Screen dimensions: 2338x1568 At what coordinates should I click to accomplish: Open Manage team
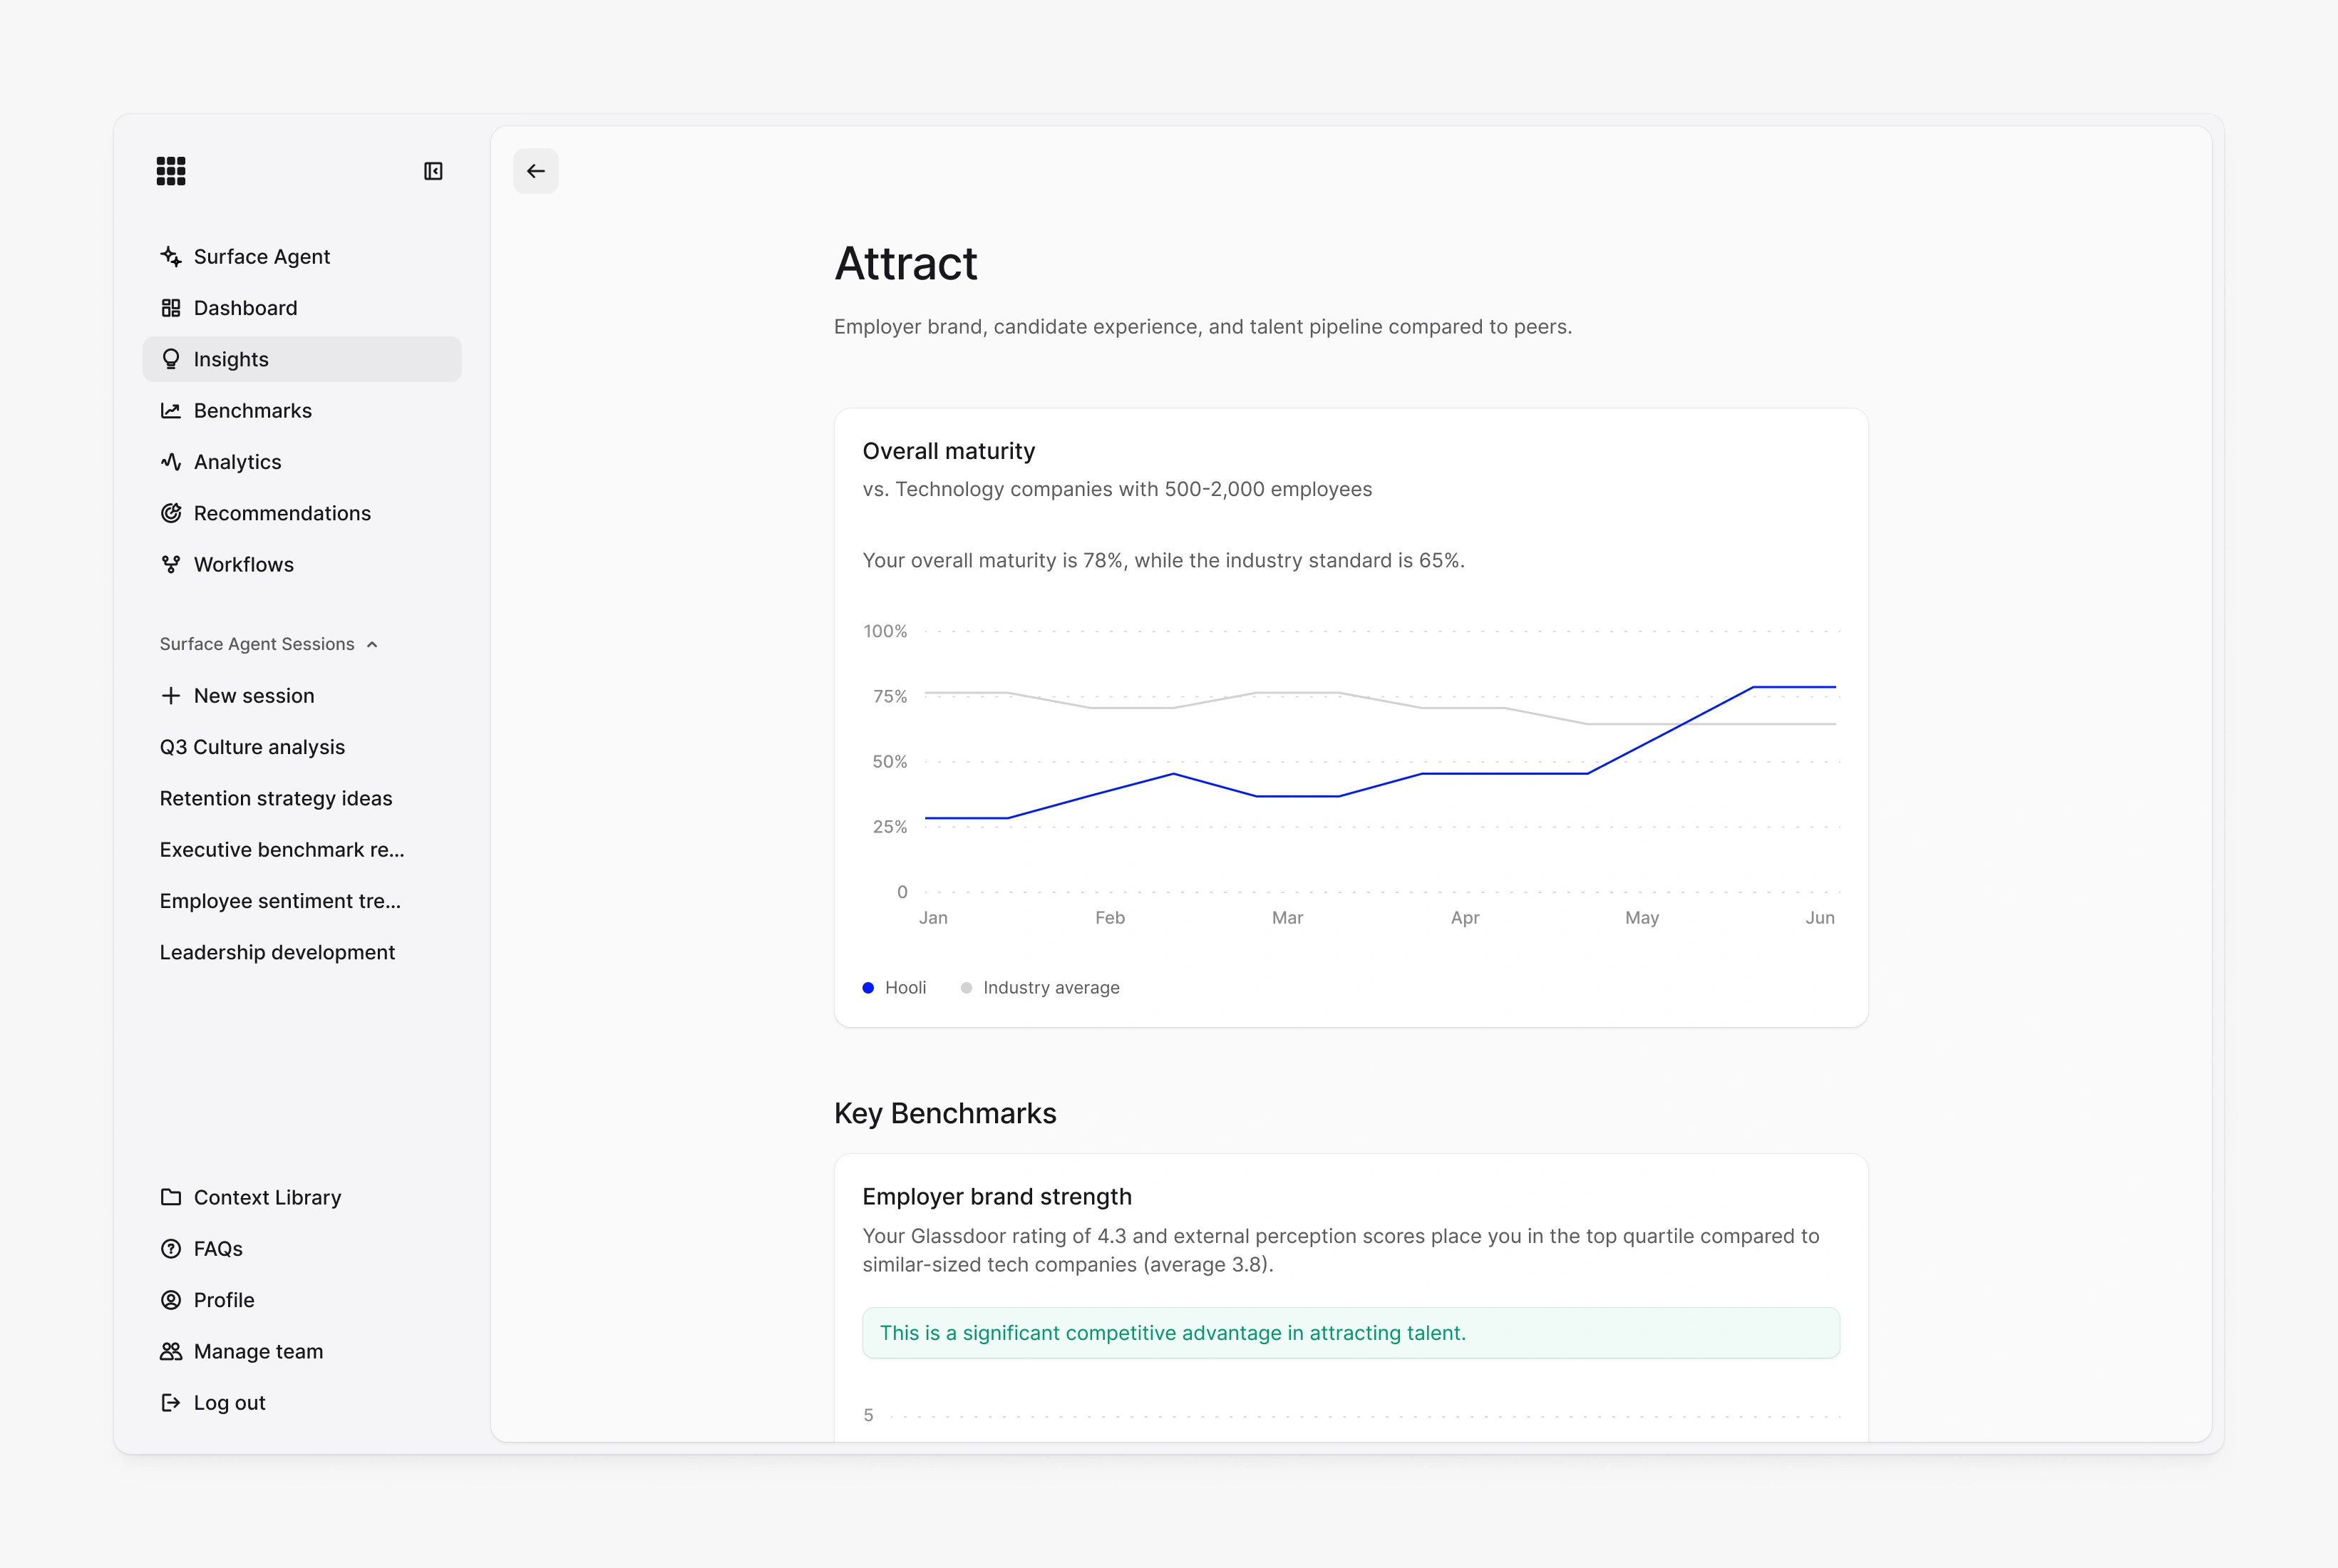click(x=302, y=1352)
